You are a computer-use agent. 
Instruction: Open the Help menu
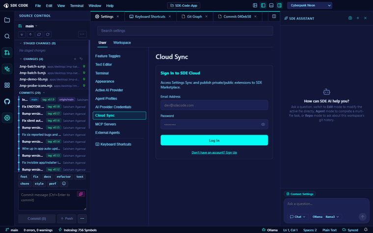click(x=109, y=6)
